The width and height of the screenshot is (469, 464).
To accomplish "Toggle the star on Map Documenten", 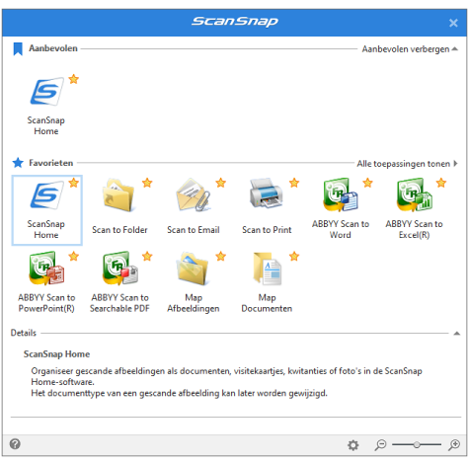I will coord(294,256).
